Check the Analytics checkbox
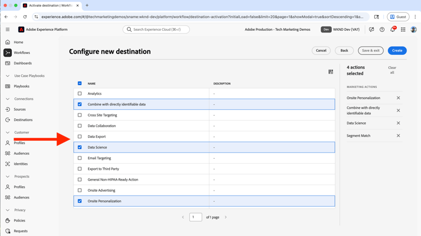The height and width of the screenshot is (236, 421). pyautogui.click(x=80, y=94)
